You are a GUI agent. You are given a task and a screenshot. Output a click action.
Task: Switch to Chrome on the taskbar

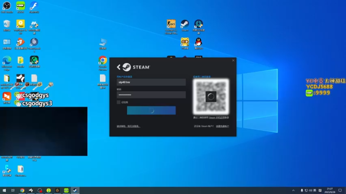point(22,191)
